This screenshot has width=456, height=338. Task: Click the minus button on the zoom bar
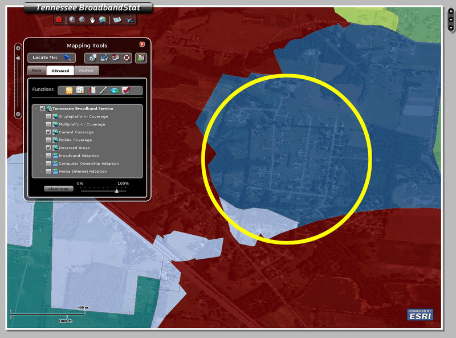pyautogui.click(x=18, y=114)
